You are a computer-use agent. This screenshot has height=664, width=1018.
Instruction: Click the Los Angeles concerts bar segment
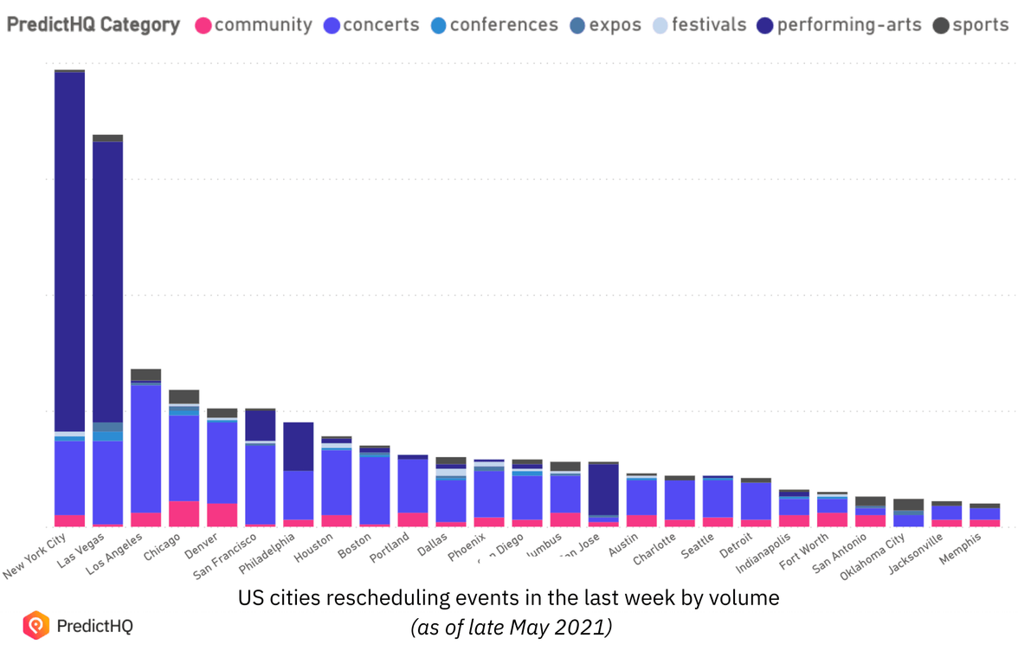coord(145,450)
